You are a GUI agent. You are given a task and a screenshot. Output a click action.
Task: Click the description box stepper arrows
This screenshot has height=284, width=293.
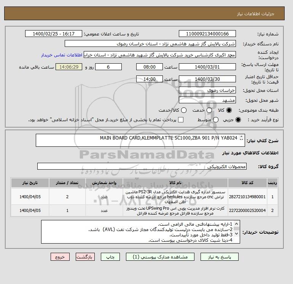241,138
